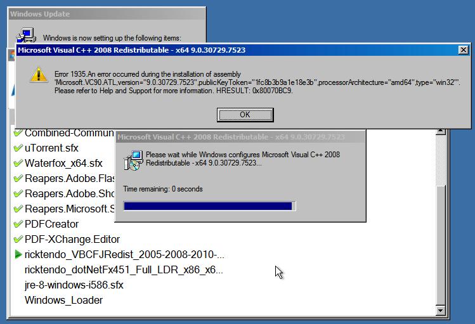Click the green play arrow beside ricktendo_VBCFJRedist
This screenshot has height=324, width=475.
[18, 254]
